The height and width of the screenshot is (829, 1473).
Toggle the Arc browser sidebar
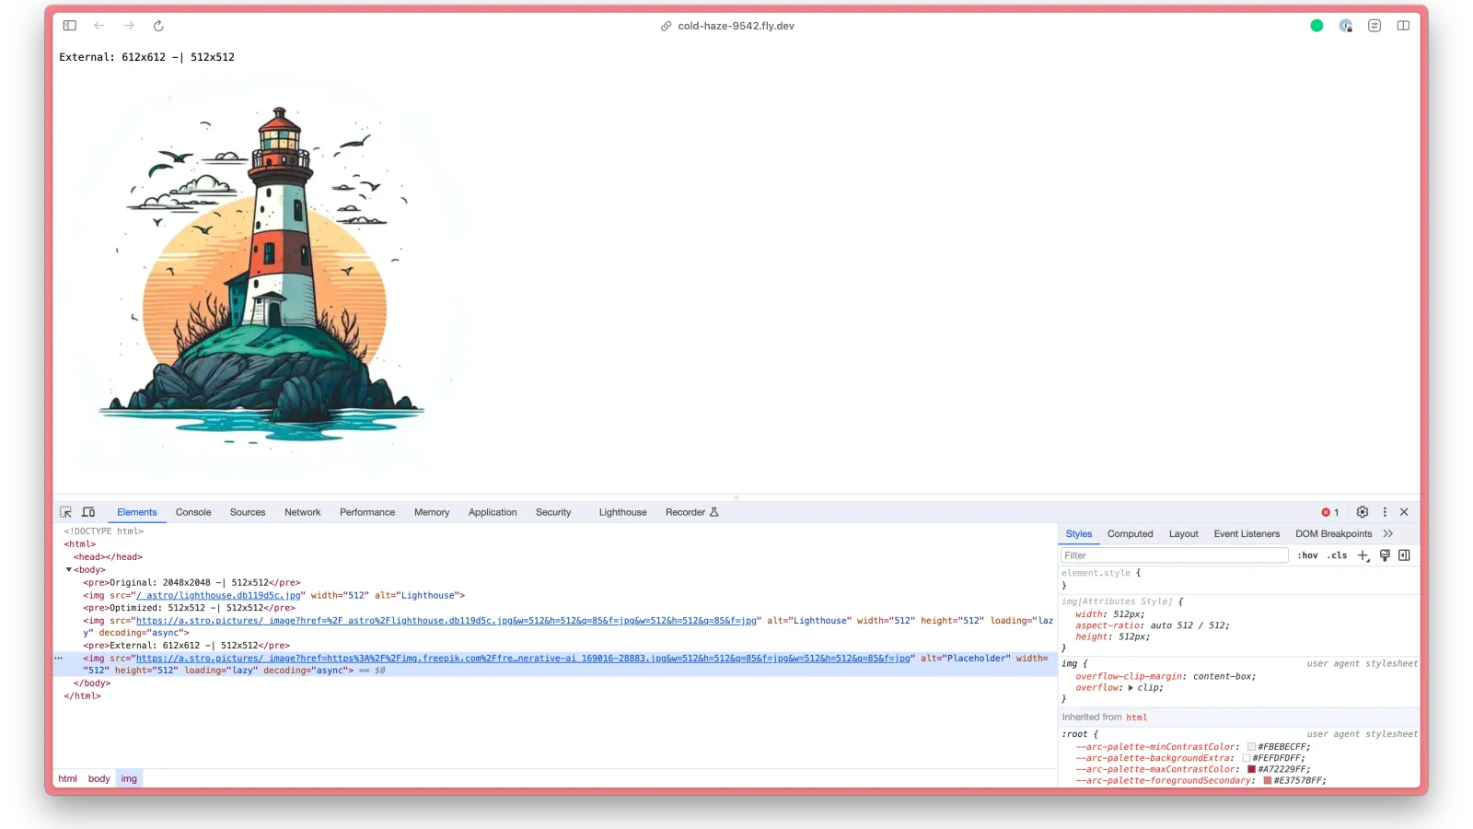point(70,26)
